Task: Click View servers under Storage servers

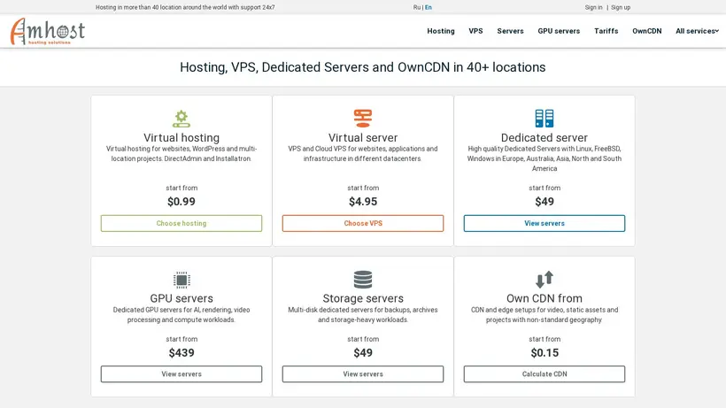Action: pos(363,374)
